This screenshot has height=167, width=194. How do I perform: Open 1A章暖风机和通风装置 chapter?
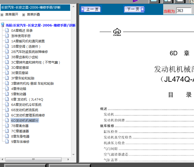pyautogui.click(x=28, y=41)
